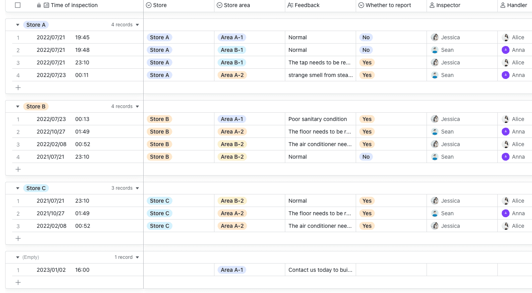Click the Inspector column person icon
The width and height of the screenshot is (532, 293).
tap(432, 5)
